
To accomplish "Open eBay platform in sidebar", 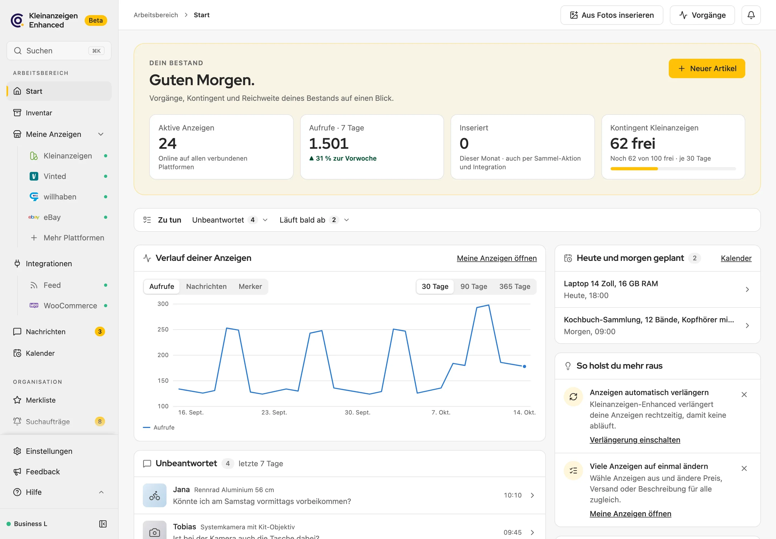I will click(x=68, y=217).
